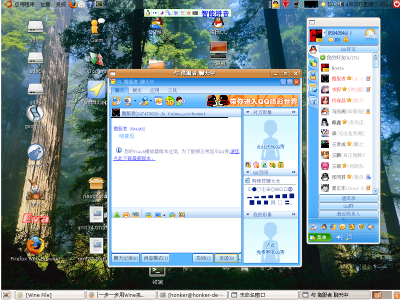Open send options arrow beside 发送 button
Image resolution: width=400 pixels, height=300 pixels.
[239, 258]
